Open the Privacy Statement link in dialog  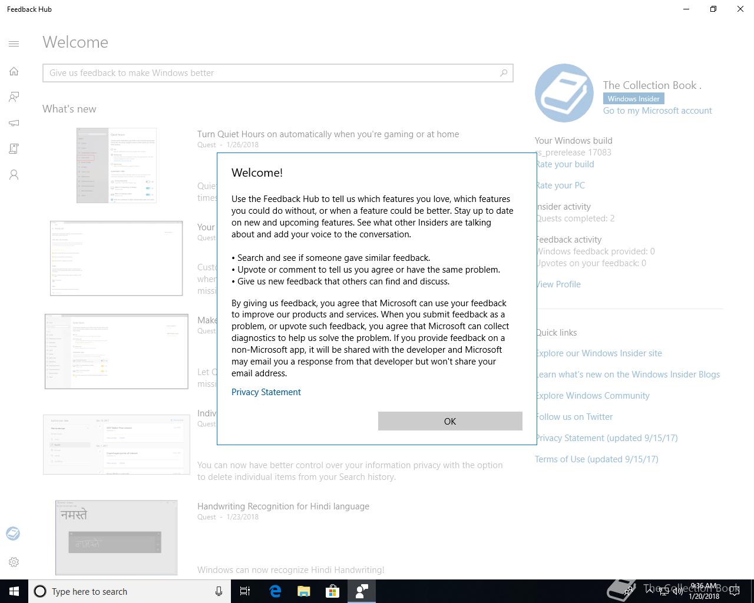click(x=266, y=392)
